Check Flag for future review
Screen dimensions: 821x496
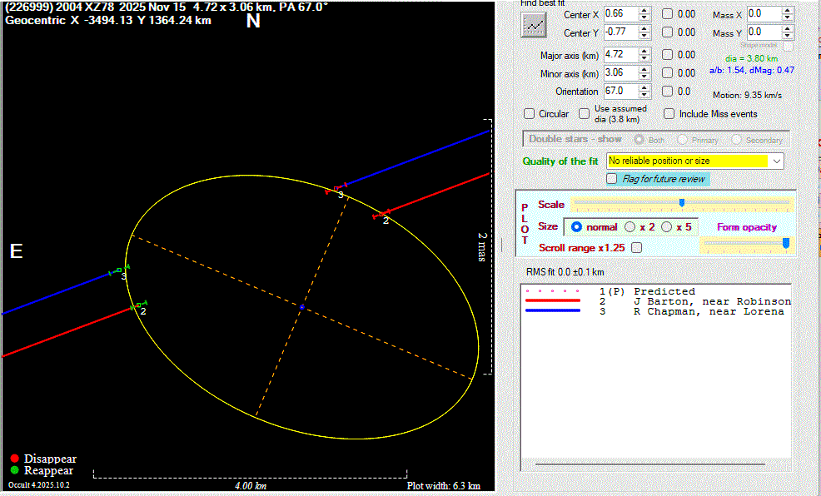(613, 179)
